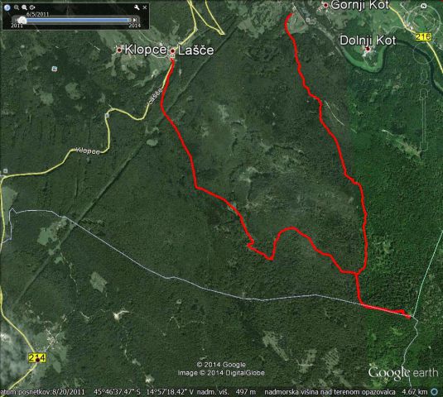Click the road 214 shield marker

(x=37, y=358)
